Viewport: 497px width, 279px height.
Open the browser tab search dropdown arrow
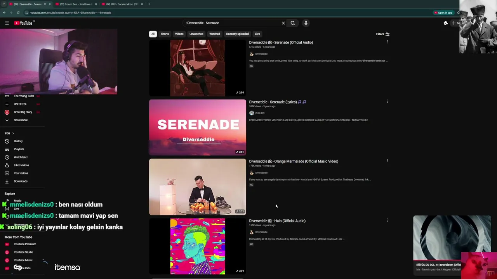click(x=4, y=4)
